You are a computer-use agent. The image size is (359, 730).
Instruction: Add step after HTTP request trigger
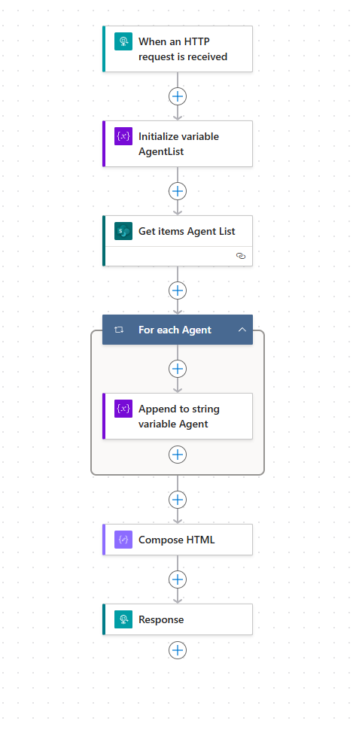178,96
